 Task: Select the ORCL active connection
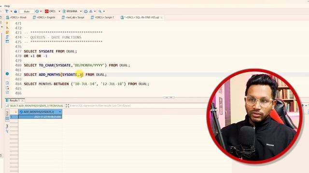pyautogui.click(x=50, y=12)
